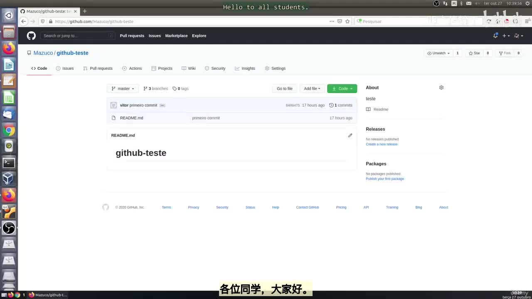Open VirtualBox from the dock
Viewport: 532px width, 299px height.
9,179
